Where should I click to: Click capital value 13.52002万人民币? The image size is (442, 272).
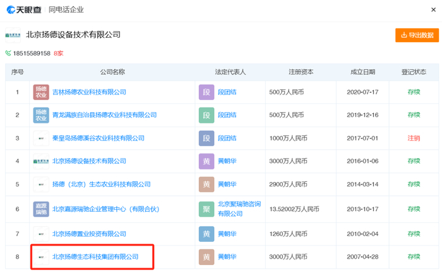(x=294, y=209)
